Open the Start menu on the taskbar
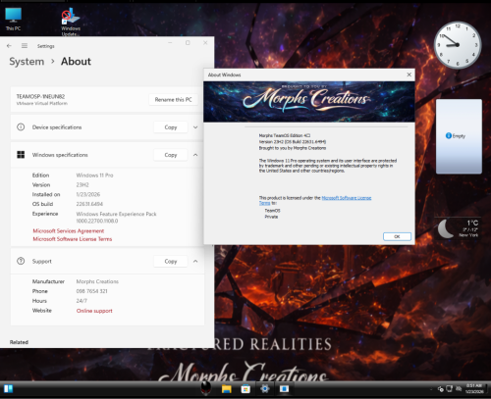The image size is (491, 399). (x=8, y=389)
